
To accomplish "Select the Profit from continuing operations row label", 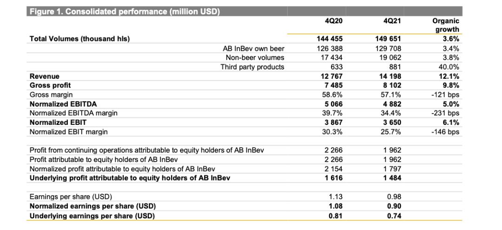I will click(146, 150).
